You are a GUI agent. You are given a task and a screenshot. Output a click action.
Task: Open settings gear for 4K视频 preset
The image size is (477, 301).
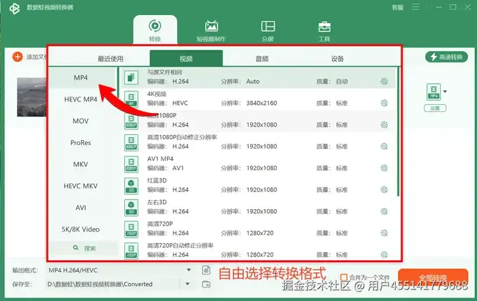click(x=384, y=103)
